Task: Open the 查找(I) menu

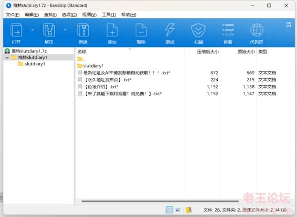Action: pos(50,15)
